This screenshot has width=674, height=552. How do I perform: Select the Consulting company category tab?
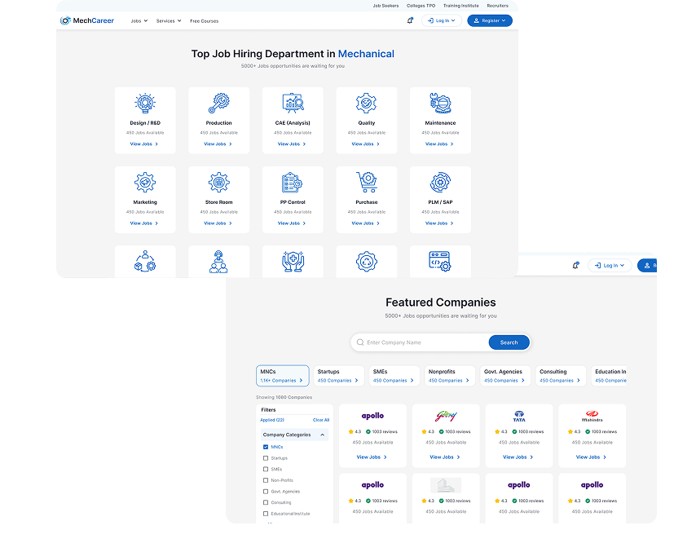[561, 376]
